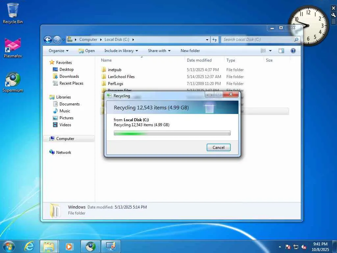Viewport: 337px width, 253px height.
Task: Click the Explorer Forward arrow button
Action: (57, 40)
